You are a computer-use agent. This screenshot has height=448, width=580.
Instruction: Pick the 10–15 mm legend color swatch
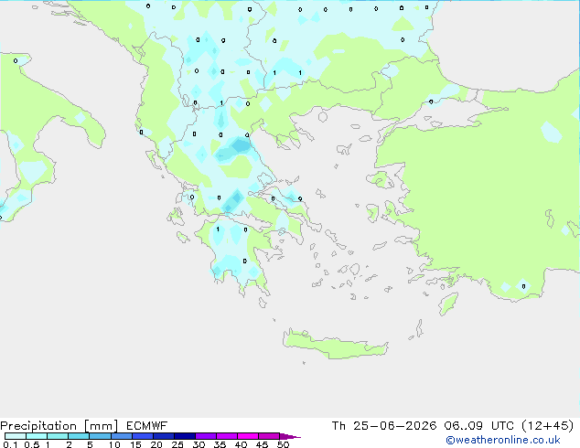coord(122,436)
